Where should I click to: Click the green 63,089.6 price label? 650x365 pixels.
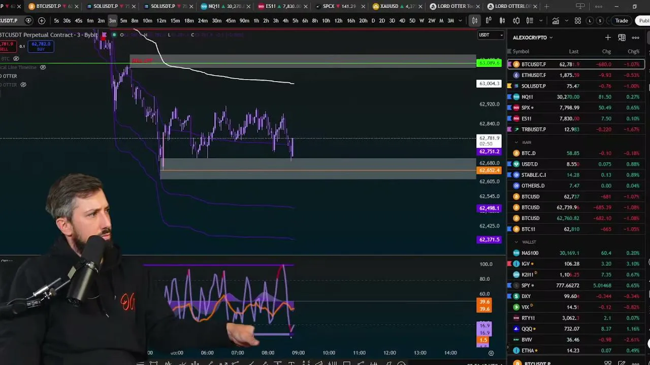click(489, 63)
